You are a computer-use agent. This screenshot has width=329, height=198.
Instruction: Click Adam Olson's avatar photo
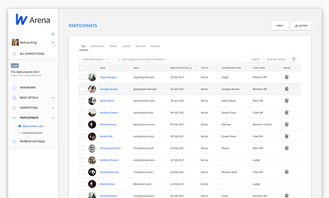pyautogui.click(x=92, y=101)
